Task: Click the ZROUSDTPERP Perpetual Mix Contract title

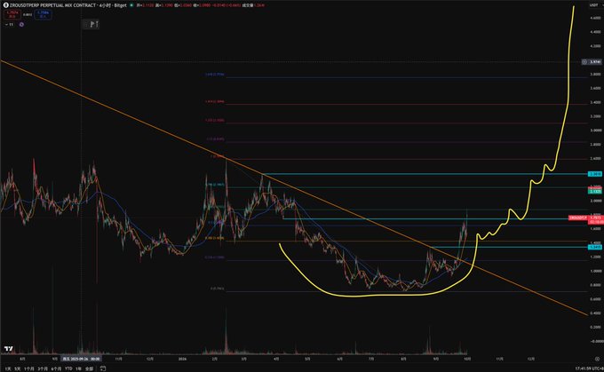Action: point(52,5)
